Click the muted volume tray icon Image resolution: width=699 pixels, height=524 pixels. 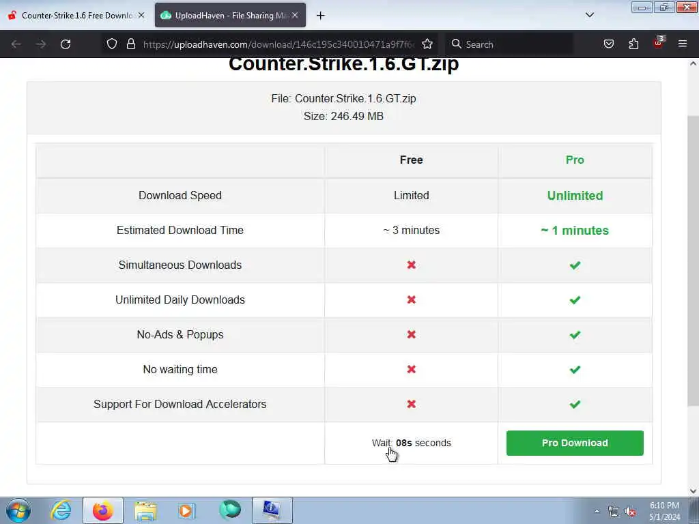click(630, 512)
